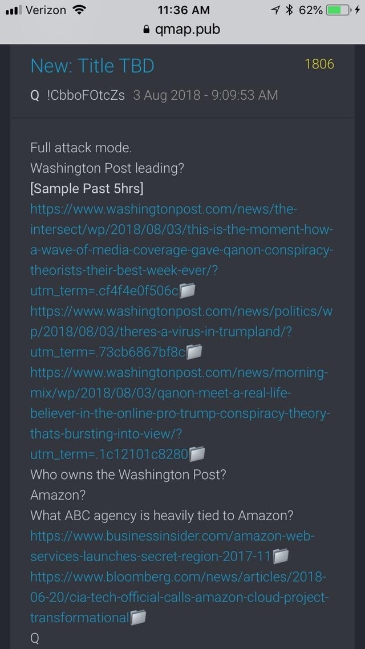
Task: Tap folder icon after bloomberg transformational link
Action: pyautogui.click(x=139, y=618)
